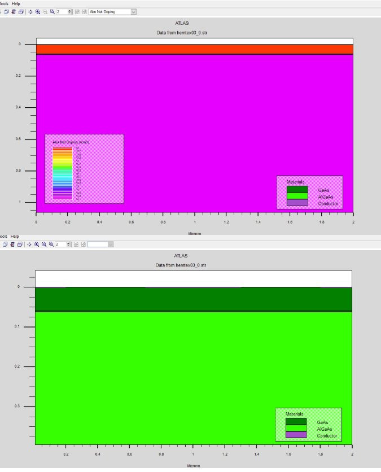Click 'ATLAS' title in the lower materials plot
Image resolution: width=381 pixels, height=472 pixels.
click(181, 256)
